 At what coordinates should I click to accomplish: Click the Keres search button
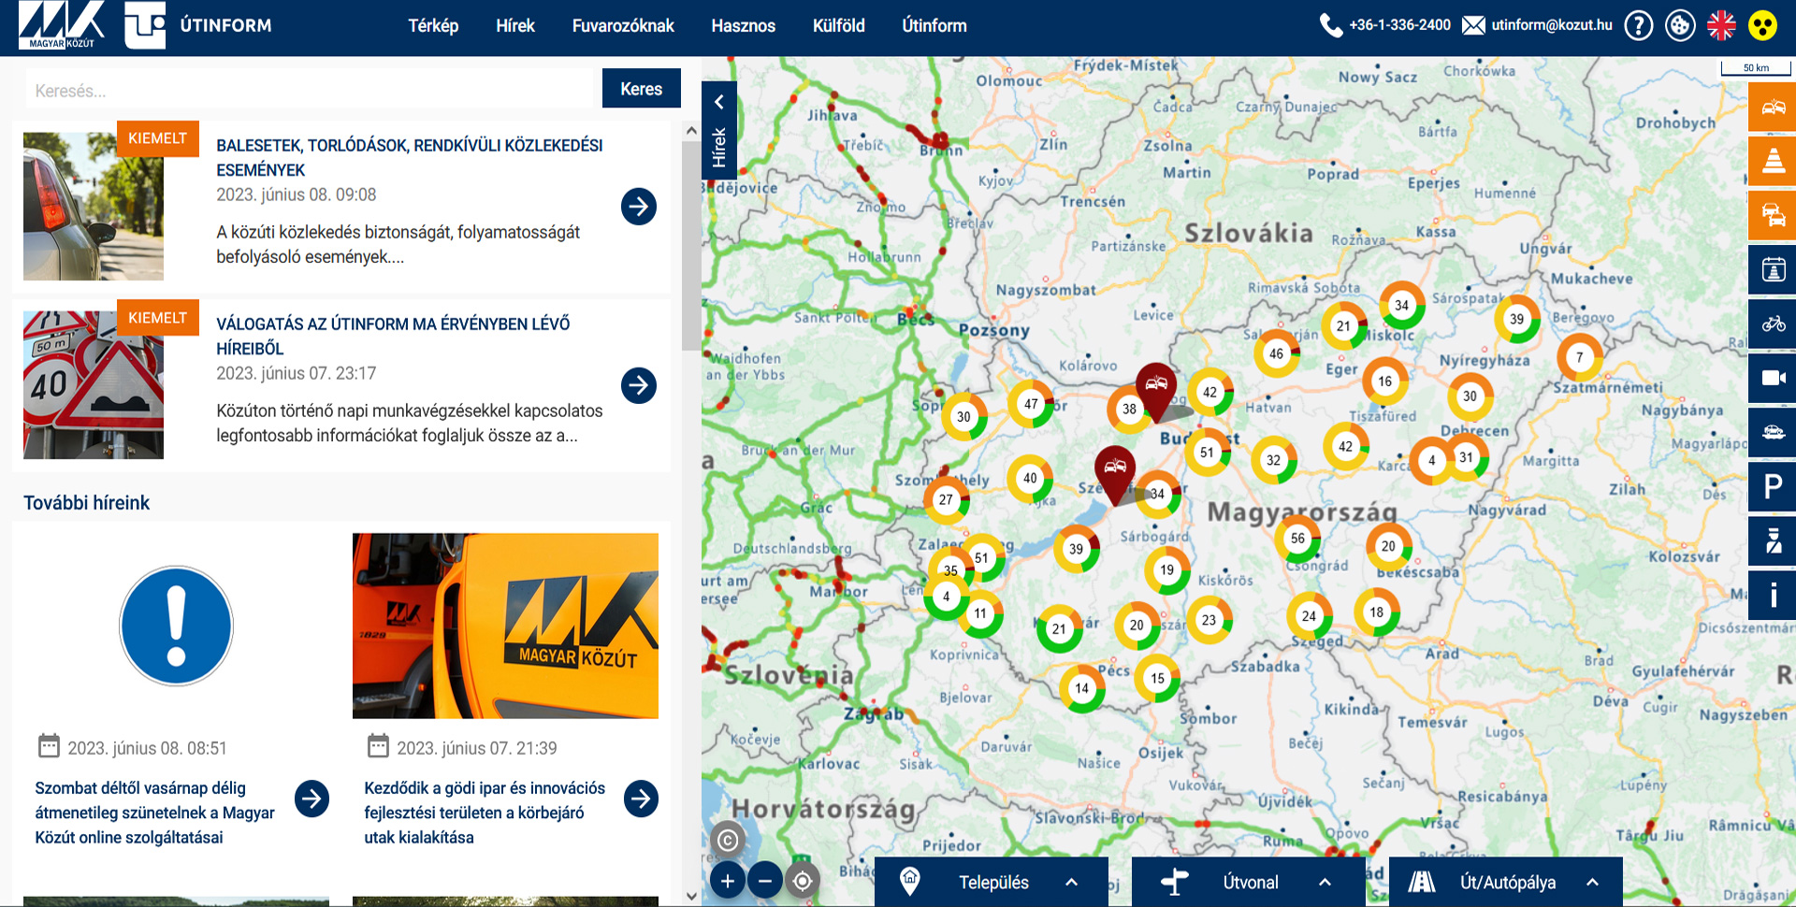(x=641, y=89)
